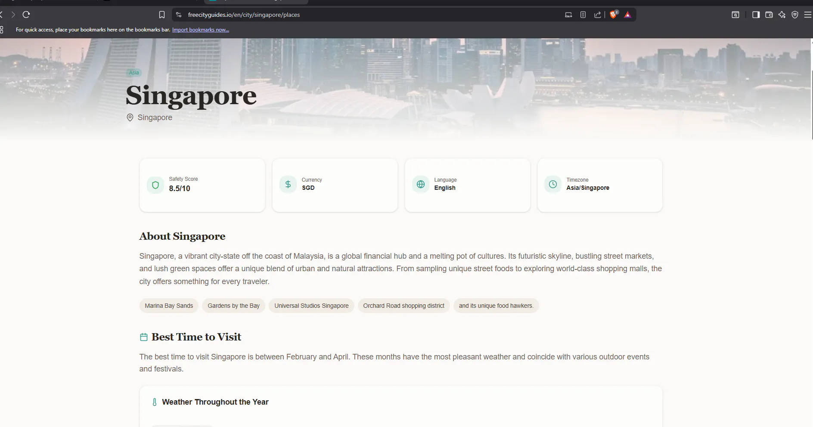The width and height of the screenshot is (813, 427).
Task: Click Import bookmarks now link
Action: tap(201, 30)
